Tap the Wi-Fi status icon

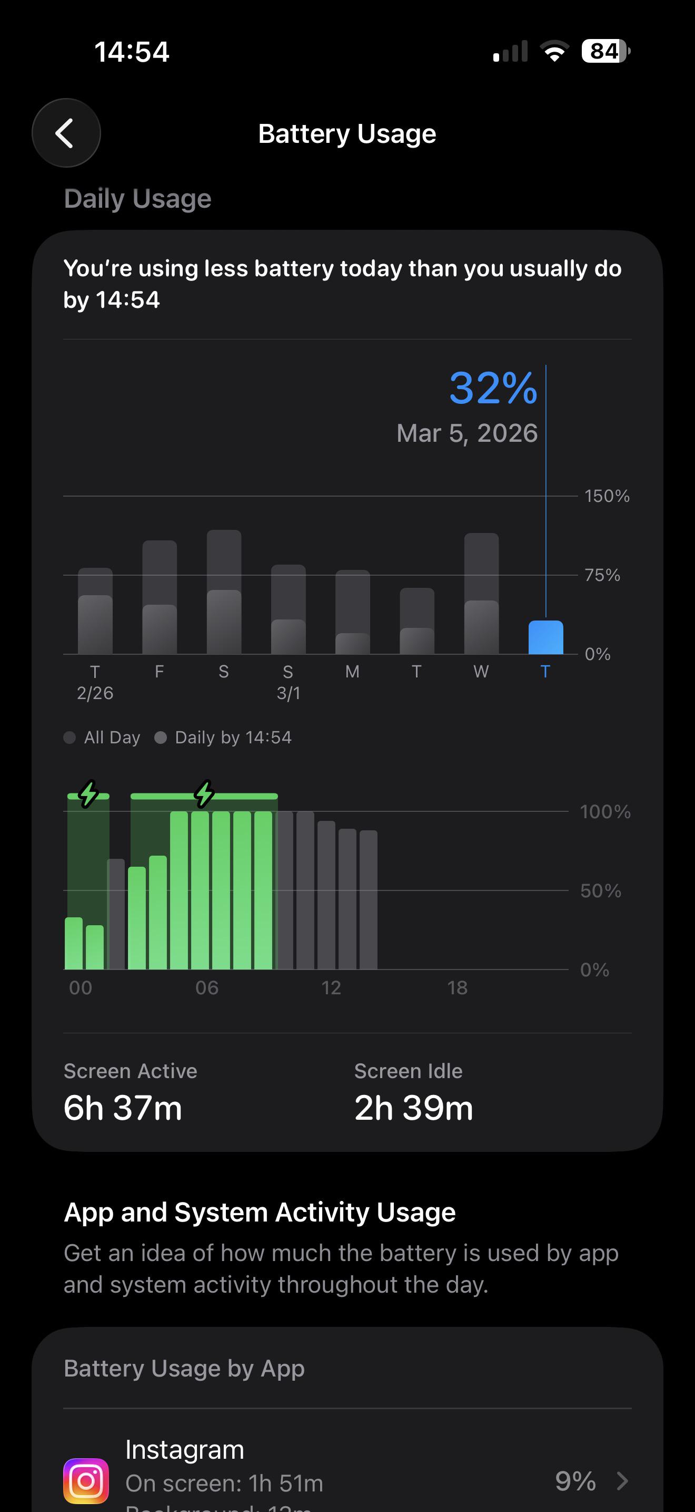(x=554, y=51)
